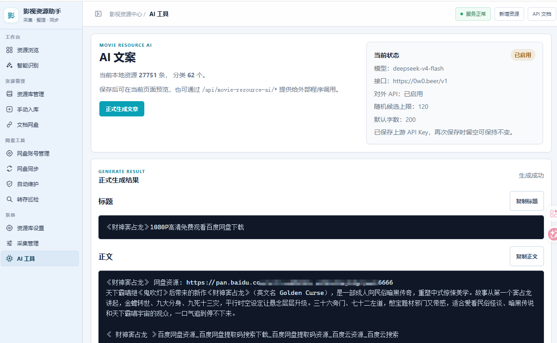Click the 智能识别 sparkle icon
The width and height of the screenshot is (557, 343).
(9, 65)
